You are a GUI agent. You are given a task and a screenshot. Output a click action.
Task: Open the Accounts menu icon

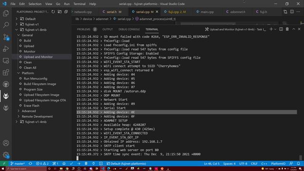(6, 143)
